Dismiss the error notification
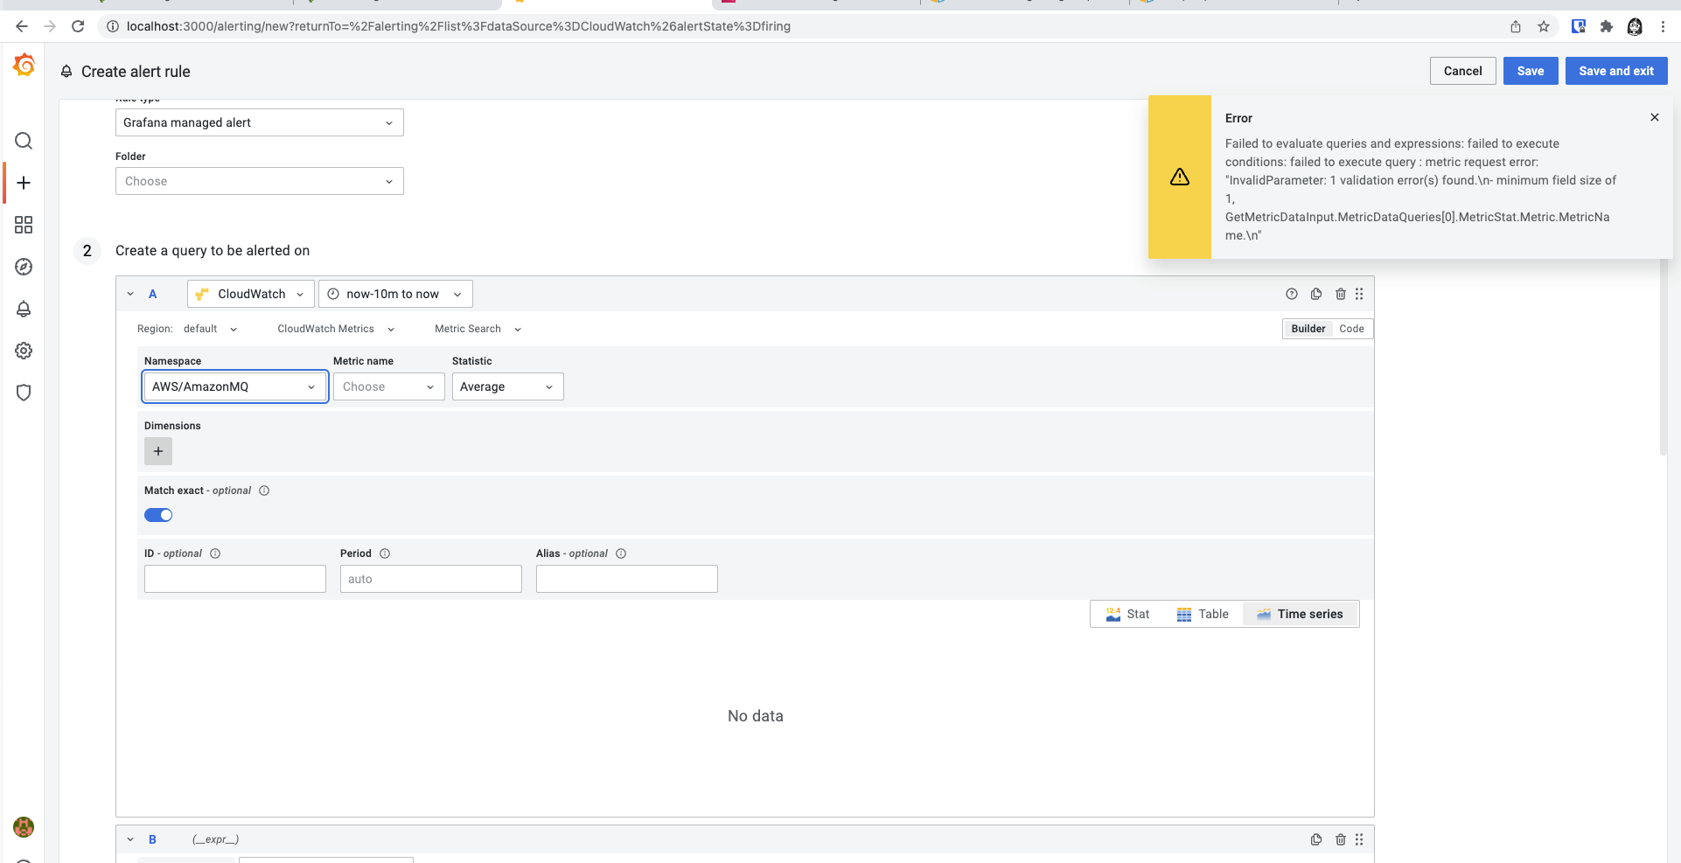This screenshot has height=863, width=1681. click(1655, 116)
